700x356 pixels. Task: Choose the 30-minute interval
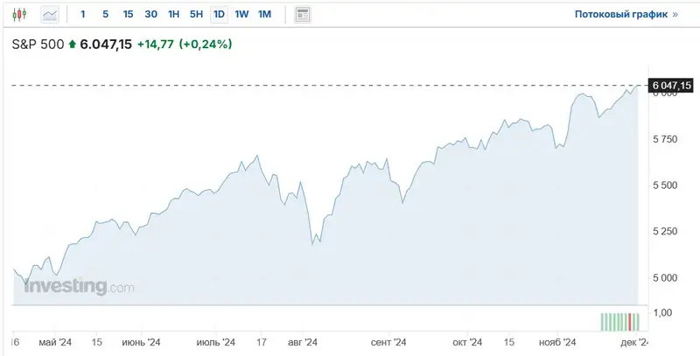[x=151, y=15]
